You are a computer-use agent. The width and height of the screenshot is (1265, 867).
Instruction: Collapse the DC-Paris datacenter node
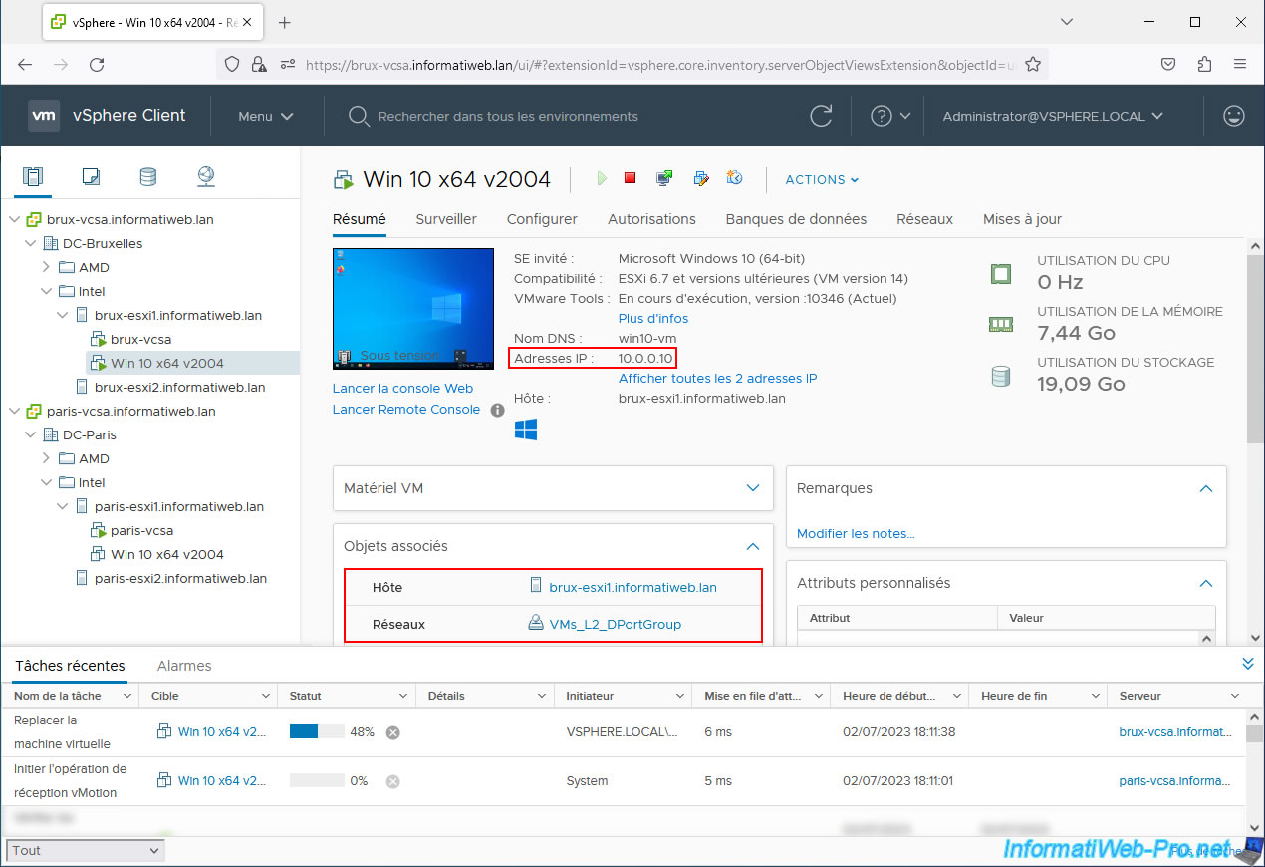coord(31,434)
